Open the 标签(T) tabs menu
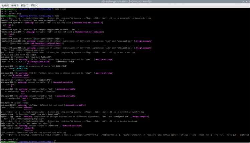Viewport: 250px width, 143px height. coord(24,5)
